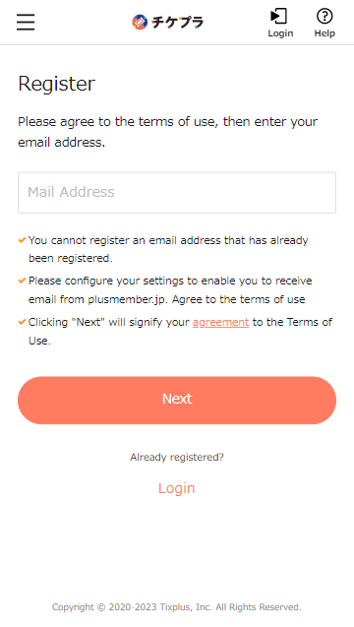This screenshot has height=627, width=354.
Task: Click the already-registered email warning text
Action: point(168,249)
